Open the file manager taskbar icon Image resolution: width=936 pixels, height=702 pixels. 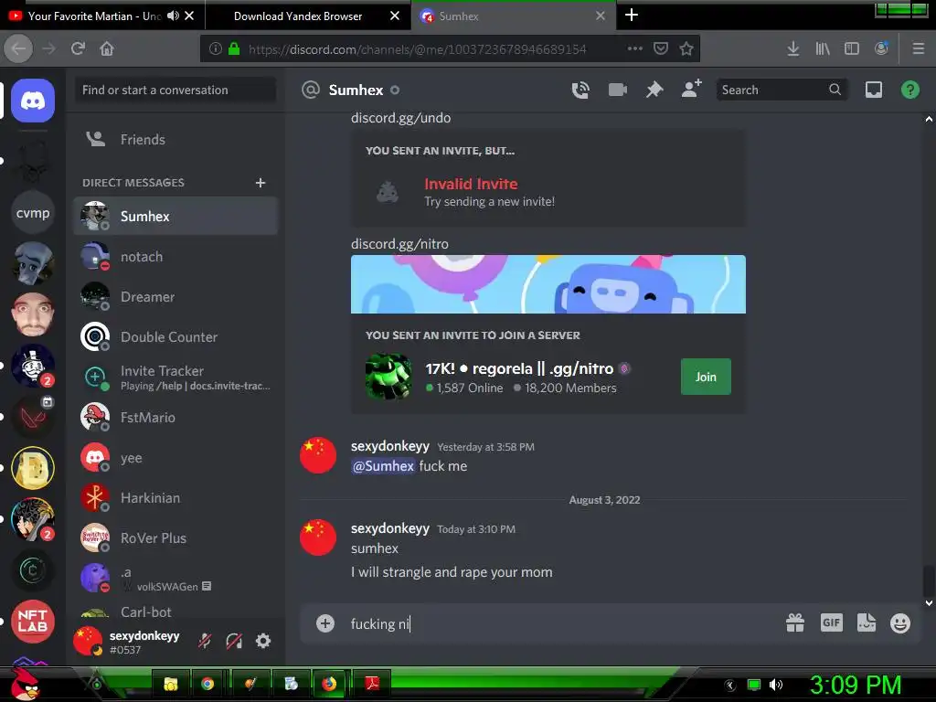tap(171, 684)
